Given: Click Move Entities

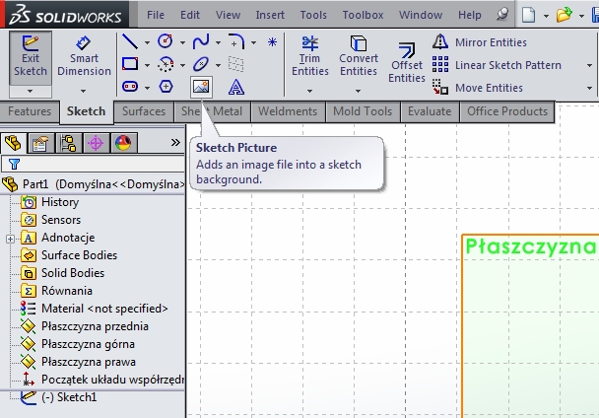Looking at the screenshot, I should [478, 88].
